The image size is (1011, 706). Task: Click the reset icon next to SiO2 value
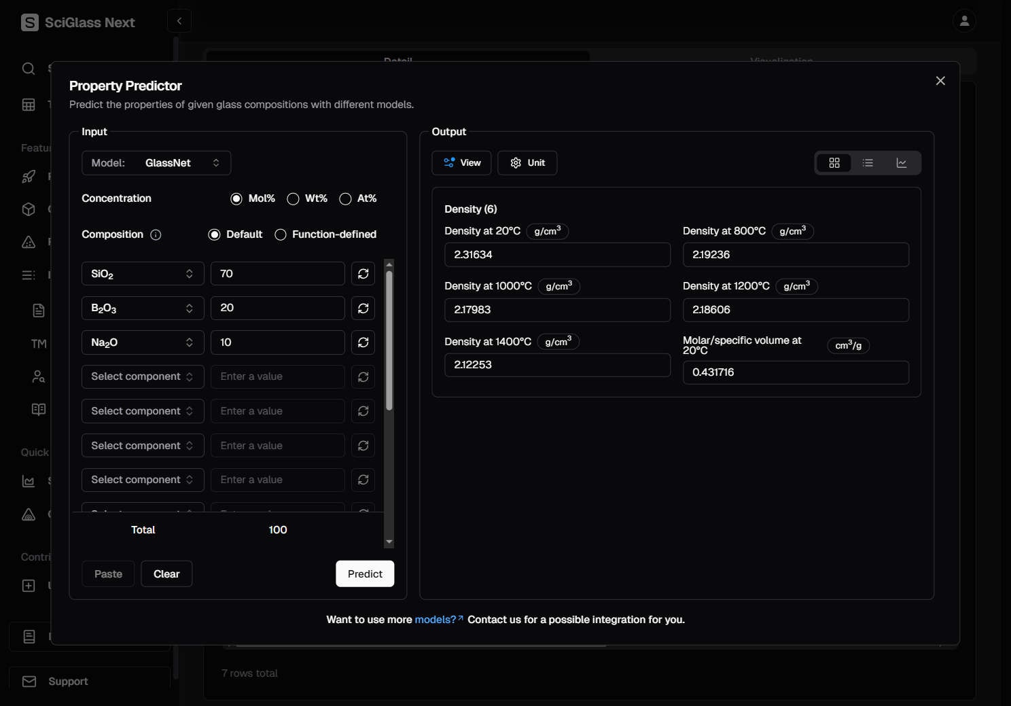[x=363, y=274]
